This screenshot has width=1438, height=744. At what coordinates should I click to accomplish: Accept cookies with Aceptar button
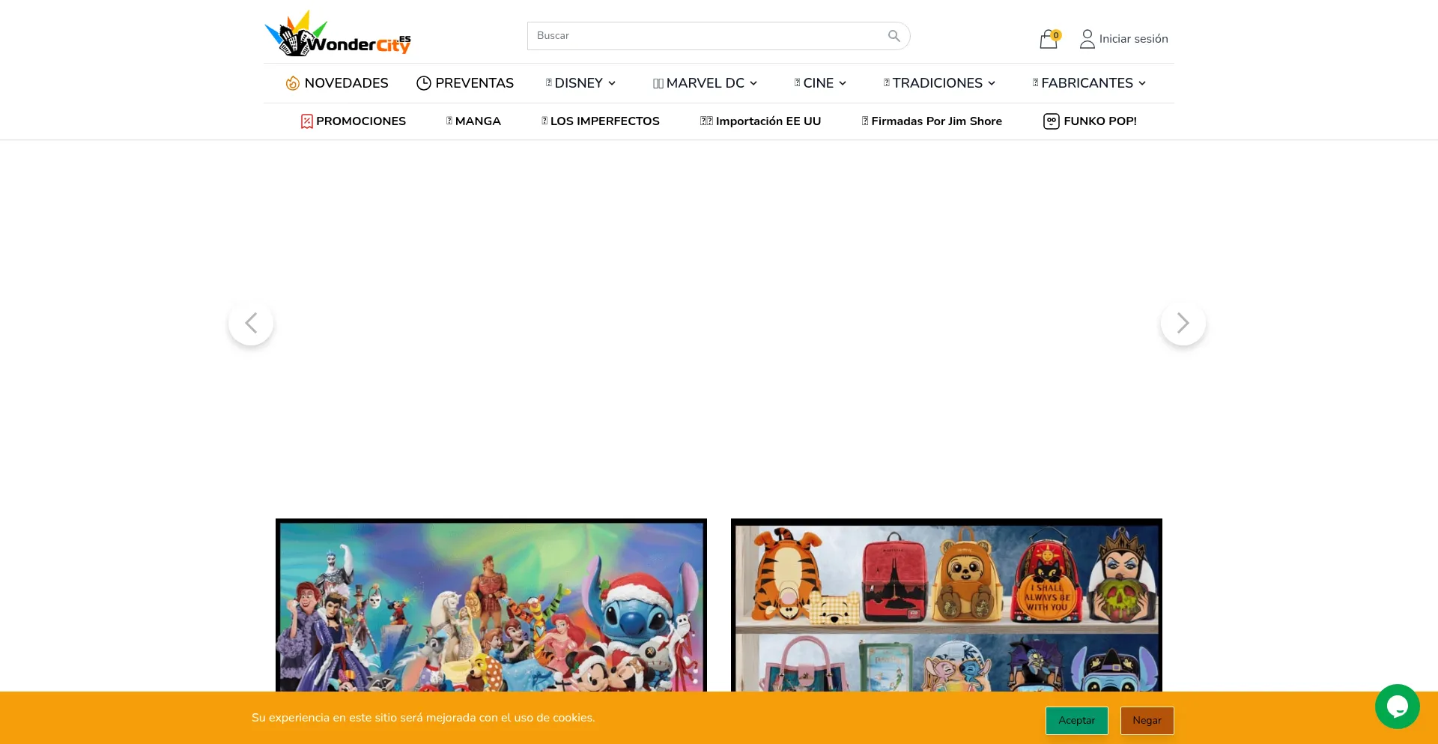[1076, 720]
